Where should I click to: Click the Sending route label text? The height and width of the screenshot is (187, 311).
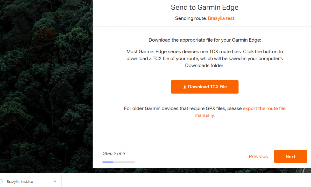click(x=191, y=18)
